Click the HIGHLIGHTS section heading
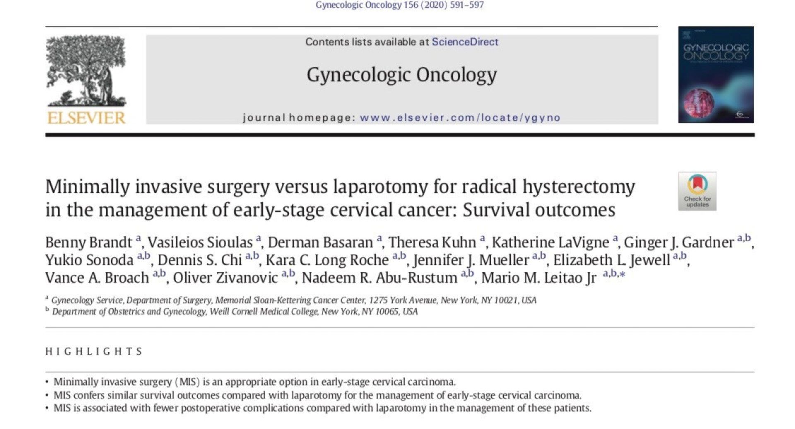 (94, 352)
